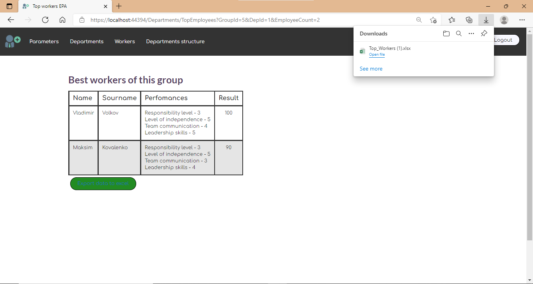The width and height of the screenshot is (533, 284).
Task: Open the tab actions menu icon
Action: 9,6
